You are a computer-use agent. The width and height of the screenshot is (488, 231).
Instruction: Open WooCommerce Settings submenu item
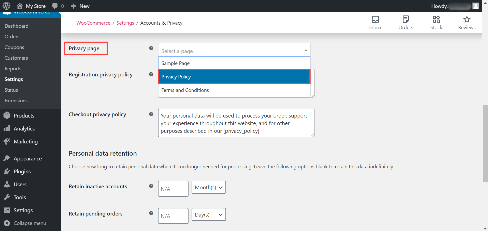pos(14,79)
